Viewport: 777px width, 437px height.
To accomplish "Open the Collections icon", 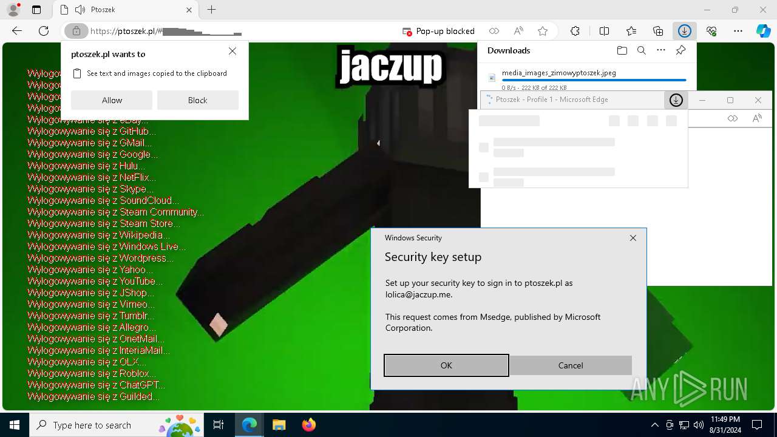I will [658, 31].
